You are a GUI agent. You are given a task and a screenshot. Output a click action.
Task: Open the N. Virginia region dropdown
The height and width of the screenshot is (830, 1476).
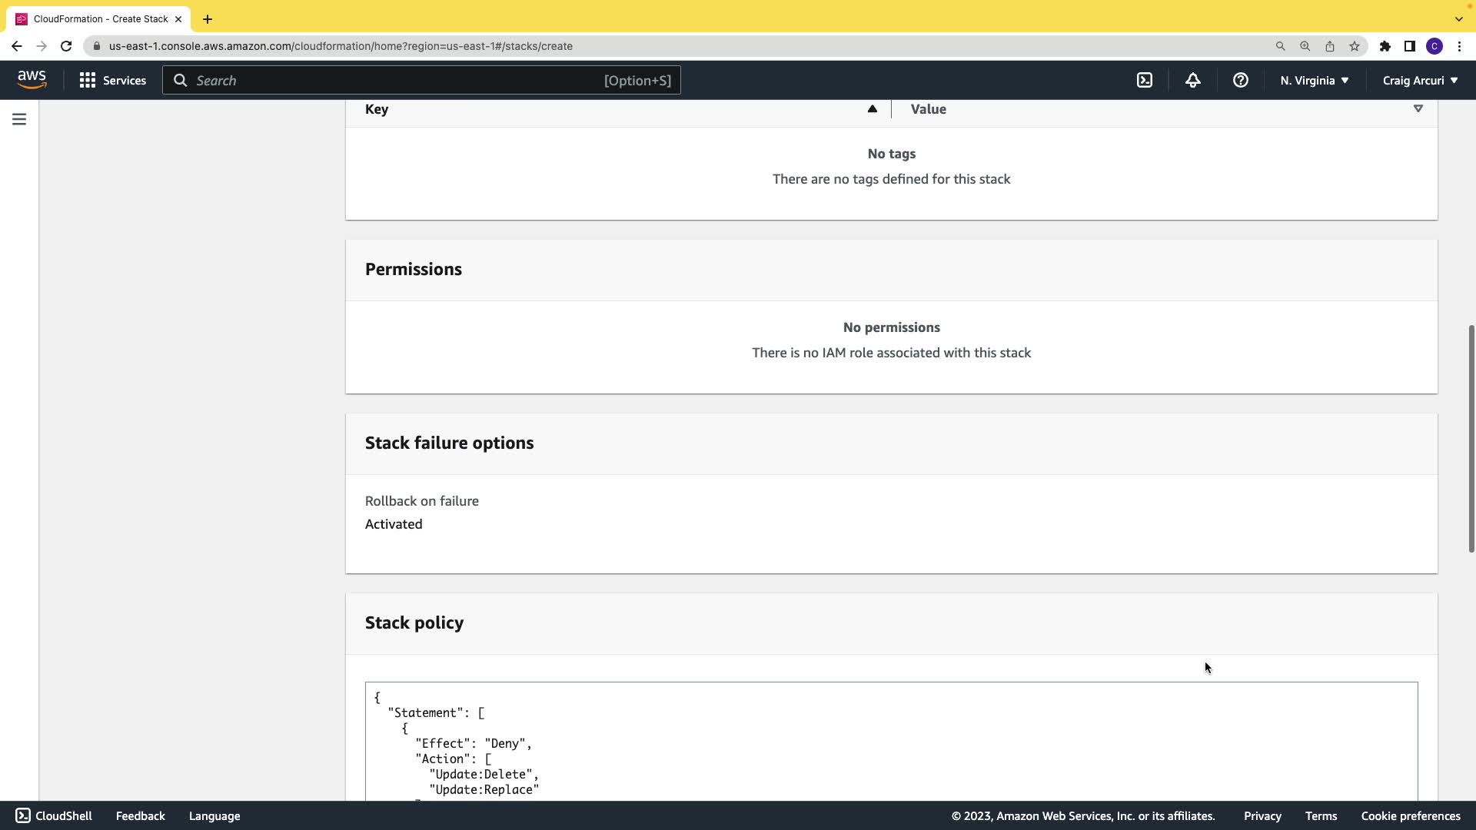click(x=1314, y=80)
